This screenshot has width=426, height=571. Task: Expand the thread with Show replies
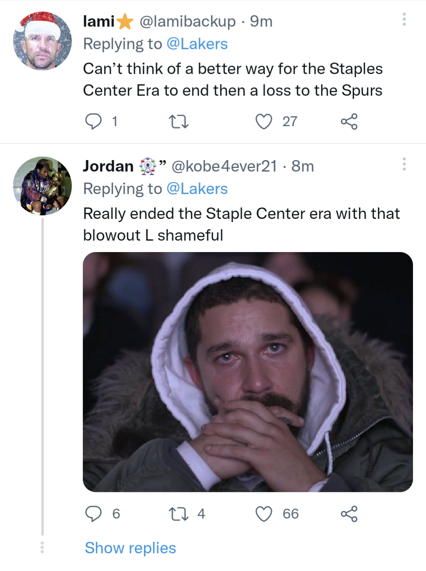pos(130,548)
